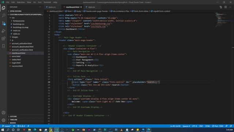
Task: Click the VS Code logo in title bar
Action: (x=3, y=2)
